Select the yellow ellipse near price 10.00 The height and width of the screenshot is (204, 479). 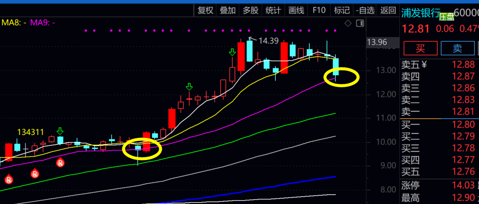coord(142,149)
